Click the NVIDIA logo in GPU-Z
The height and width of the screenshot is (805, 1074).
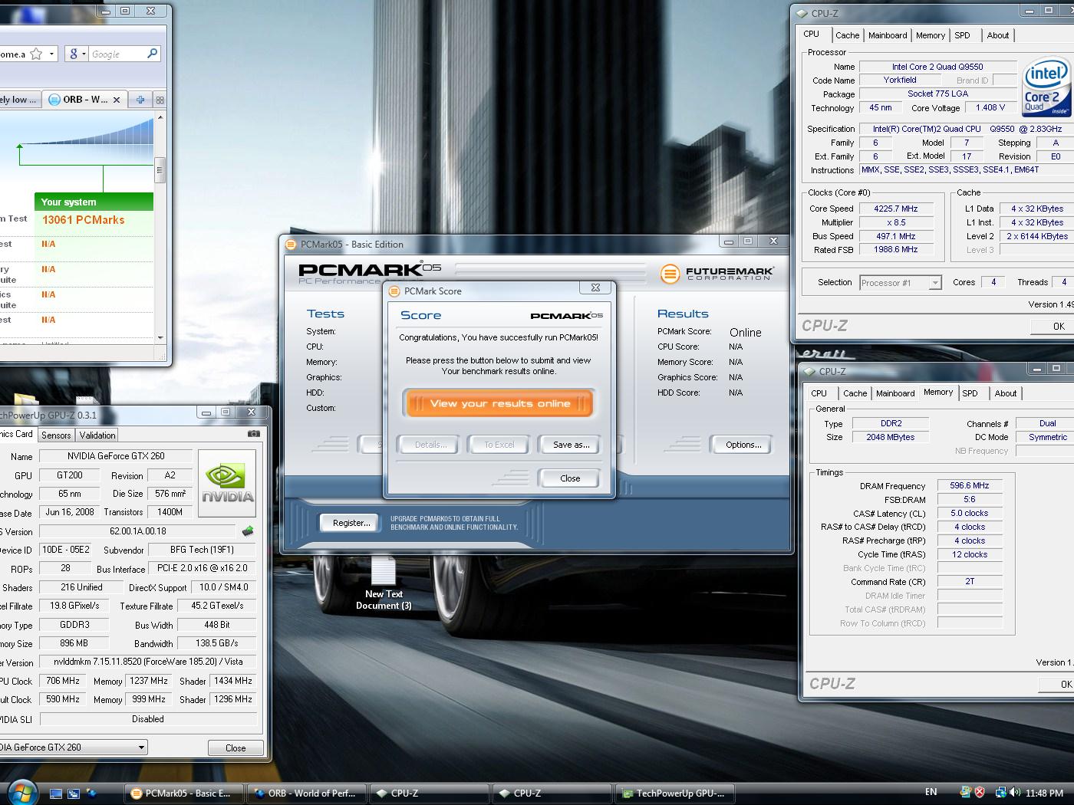tap(227, 482)
